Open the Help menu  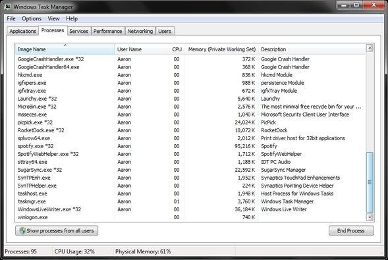click(x=72, y=18)
